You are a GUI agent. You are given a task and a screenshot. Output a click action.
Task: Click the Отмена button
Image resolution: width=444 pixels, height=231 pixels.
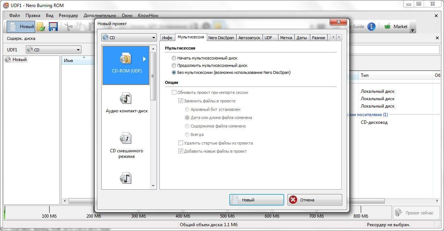[314, 200]
